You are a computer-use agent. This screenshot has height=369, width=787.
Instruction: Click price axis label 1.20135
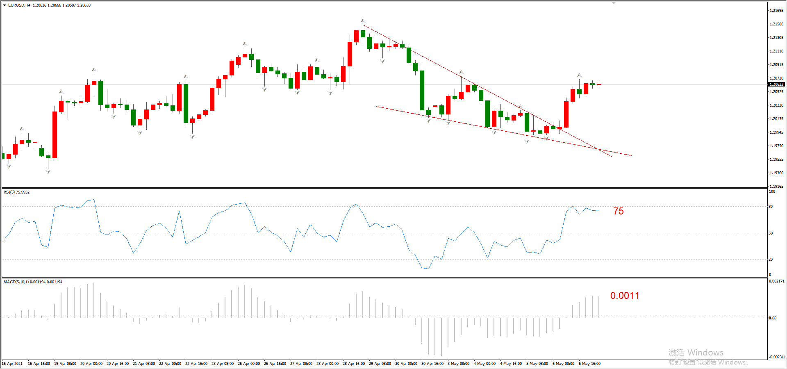coord(776,119)
